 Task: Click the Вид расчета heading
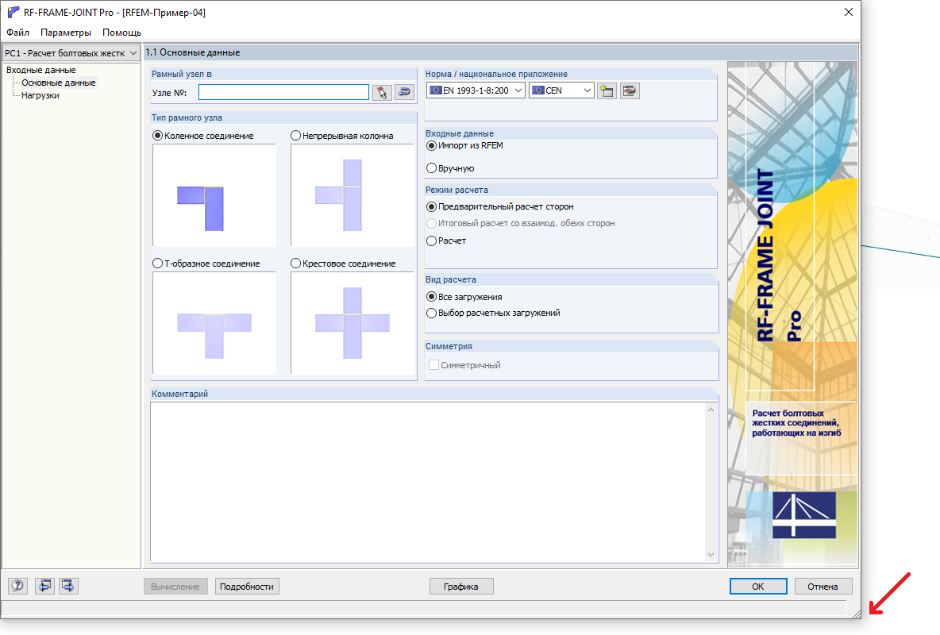[x=451, y=279]
